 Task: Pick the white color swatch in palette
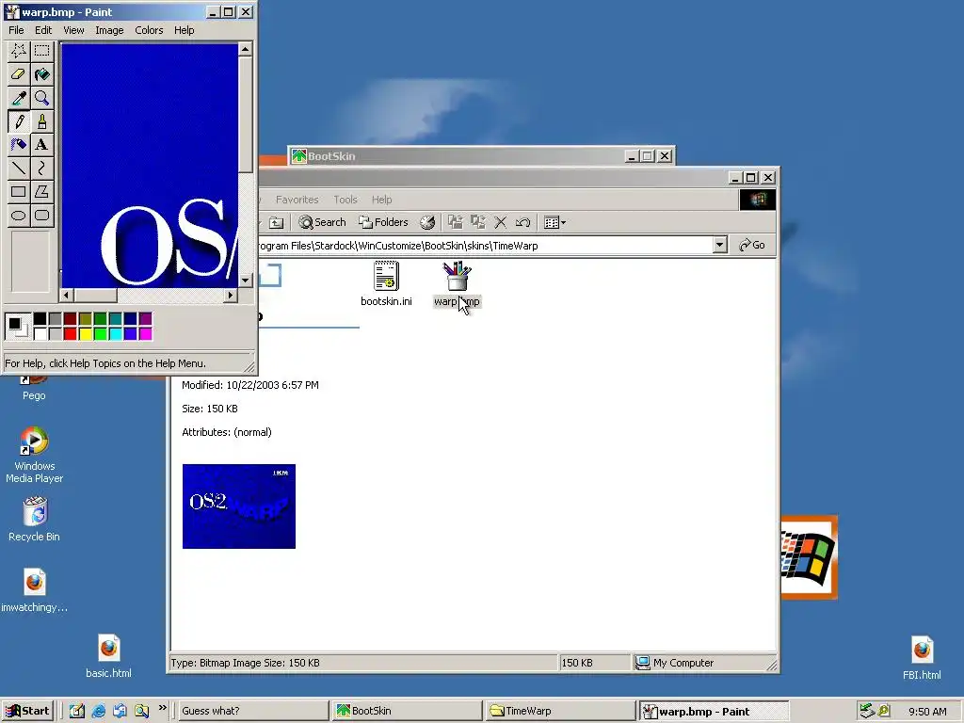click(x=40, y=334)
